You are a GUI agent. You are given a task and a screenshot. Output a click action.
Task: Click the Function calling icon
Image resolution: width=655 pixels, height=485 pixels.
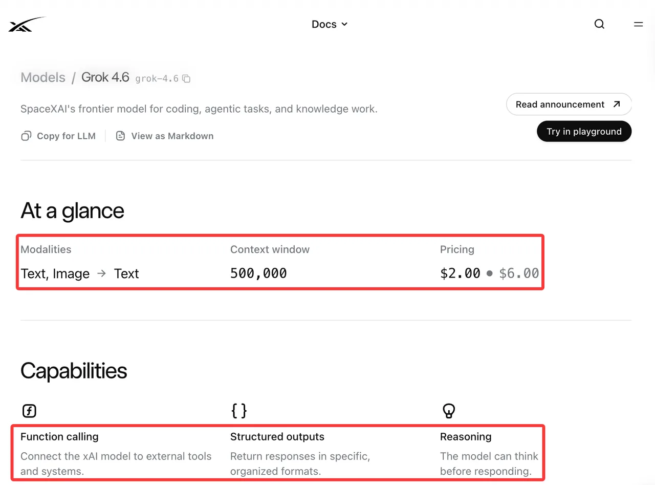(x=29, y=411)
